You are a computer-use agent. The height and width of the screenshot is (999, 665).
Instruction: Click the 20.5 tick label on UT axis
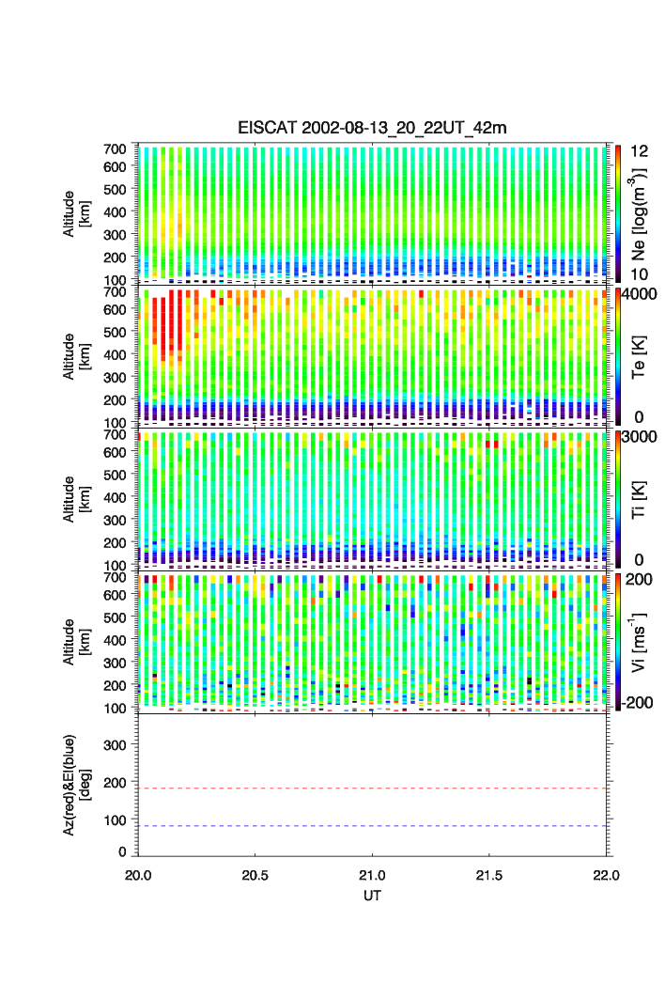(x=255, y=875)
